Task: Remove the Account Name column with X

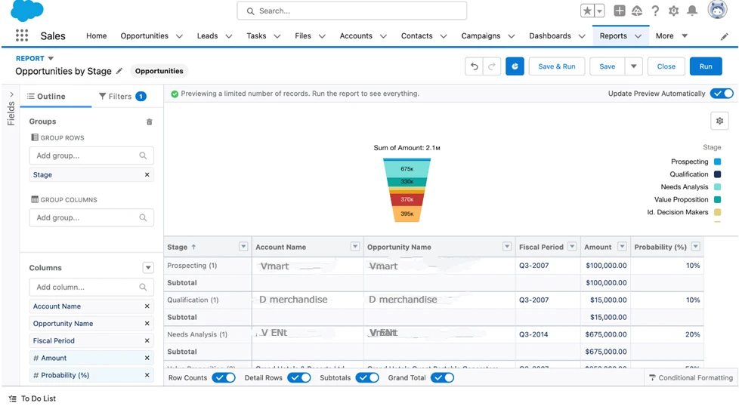Action: pyautogui.click(x=147, y=306)
